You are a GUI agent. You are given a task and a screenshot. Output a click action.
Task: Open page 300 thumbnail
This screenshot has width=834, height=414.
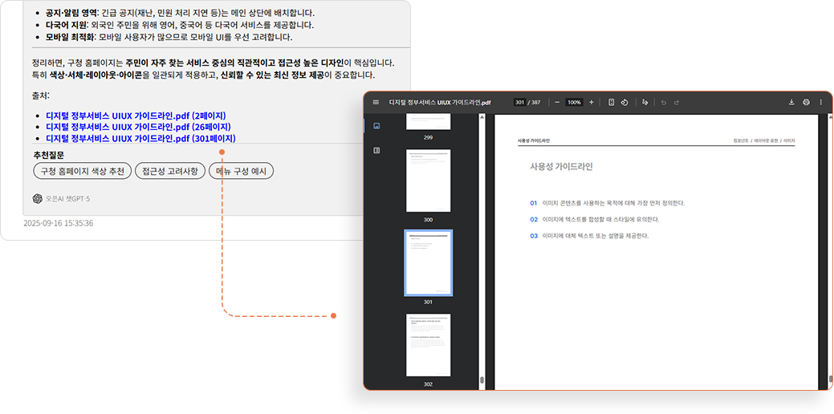point(428,181)
